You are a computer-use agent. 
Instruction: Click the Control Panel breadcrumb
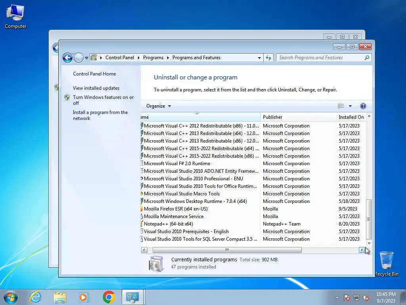click(x=120, y=58)
